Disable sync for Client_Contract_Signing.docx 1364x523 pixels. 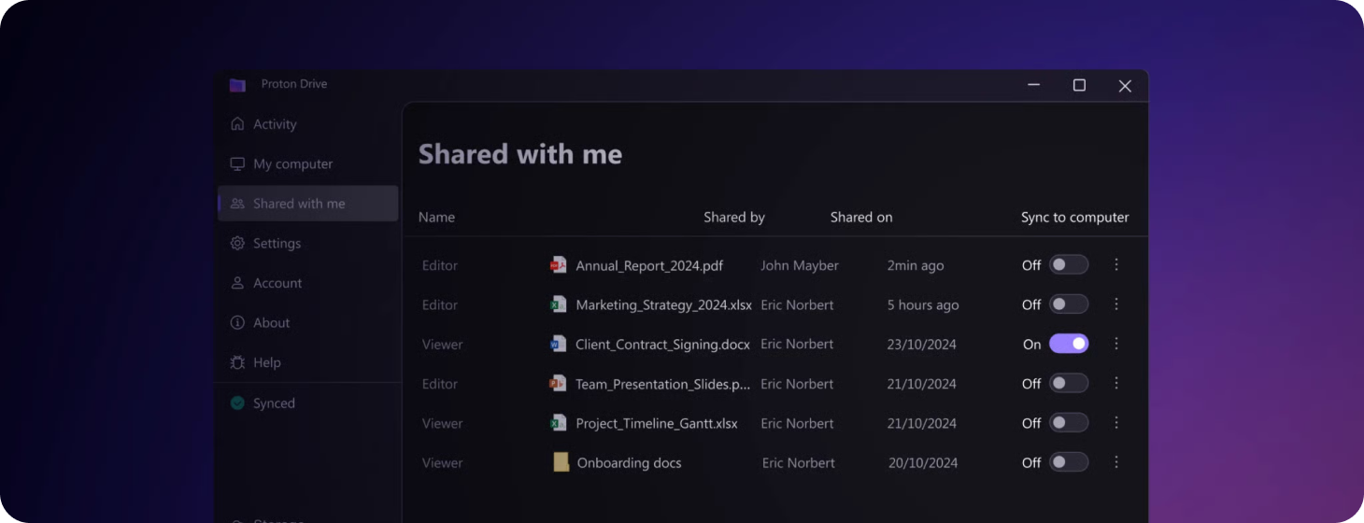[x=1068, y=344]
